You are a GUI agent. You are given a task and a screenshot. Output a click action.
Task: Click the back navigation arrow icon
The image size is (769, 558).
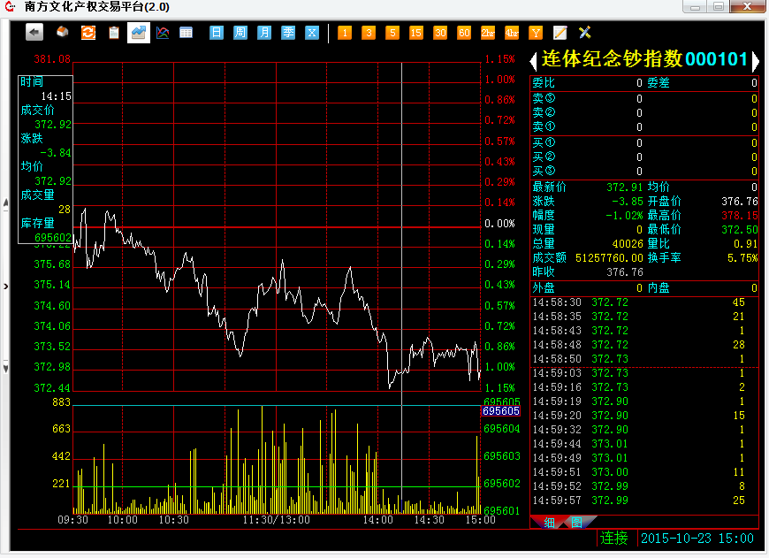34,32
